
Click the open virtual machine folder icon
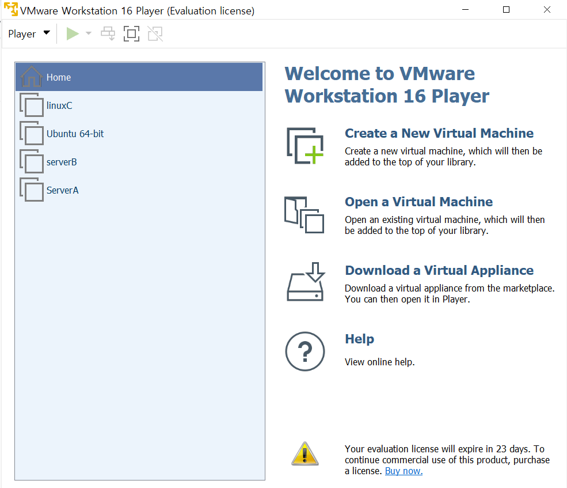point(304,215)
